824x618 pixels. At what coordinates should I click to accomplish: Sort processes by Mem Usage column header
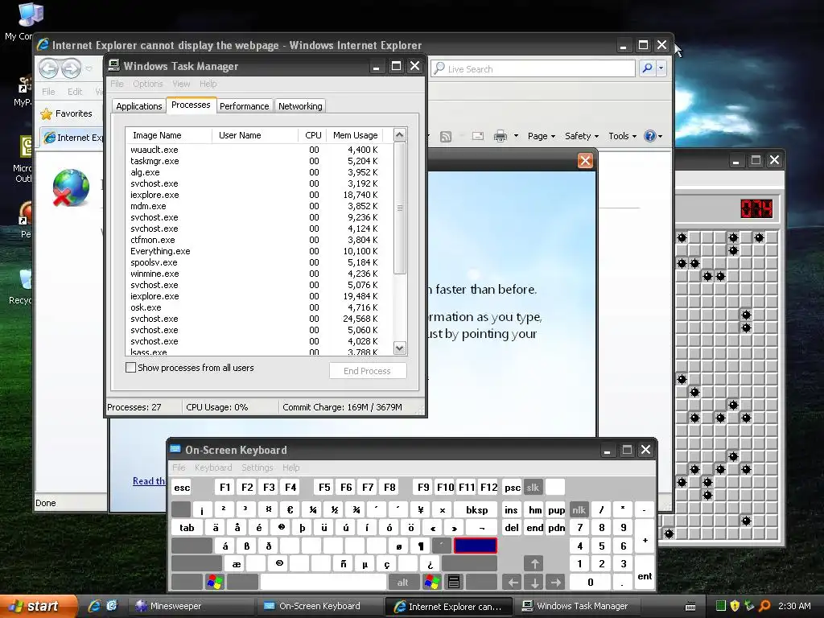tap(355, 135)
